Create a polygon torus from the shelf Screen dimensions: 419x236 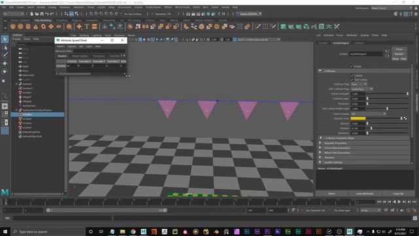tap(43, 26)
